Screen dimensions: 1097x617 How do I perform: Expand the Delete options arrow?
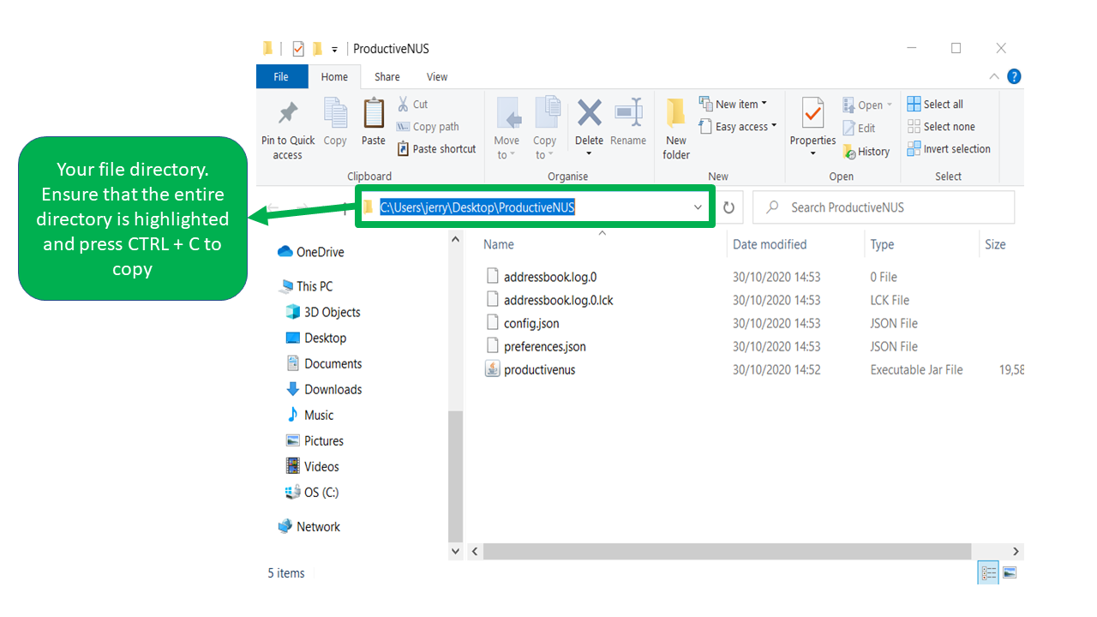click(589, 154)
